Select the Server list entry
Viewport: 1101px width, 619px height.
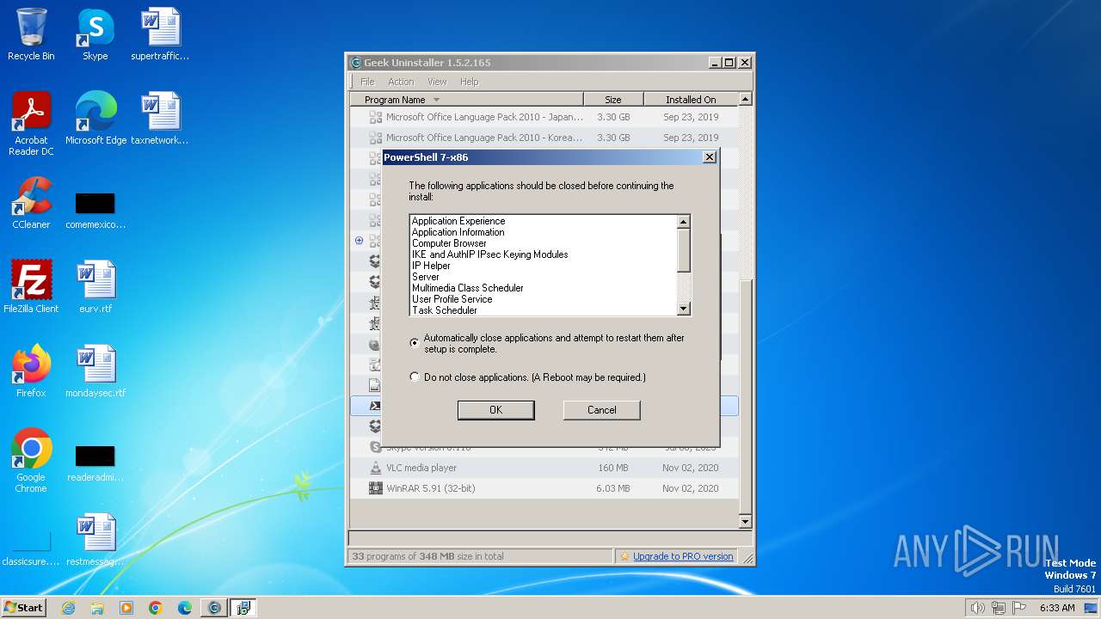426,277
